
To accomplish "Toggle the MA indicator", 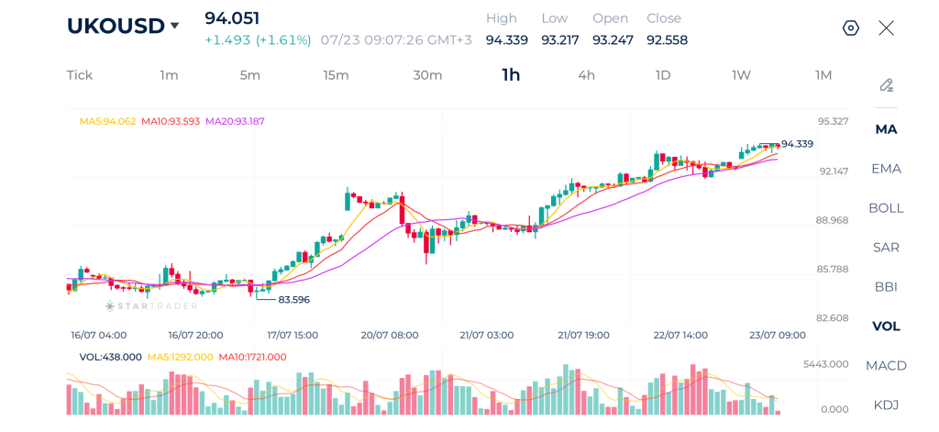I will pos(887,129).
